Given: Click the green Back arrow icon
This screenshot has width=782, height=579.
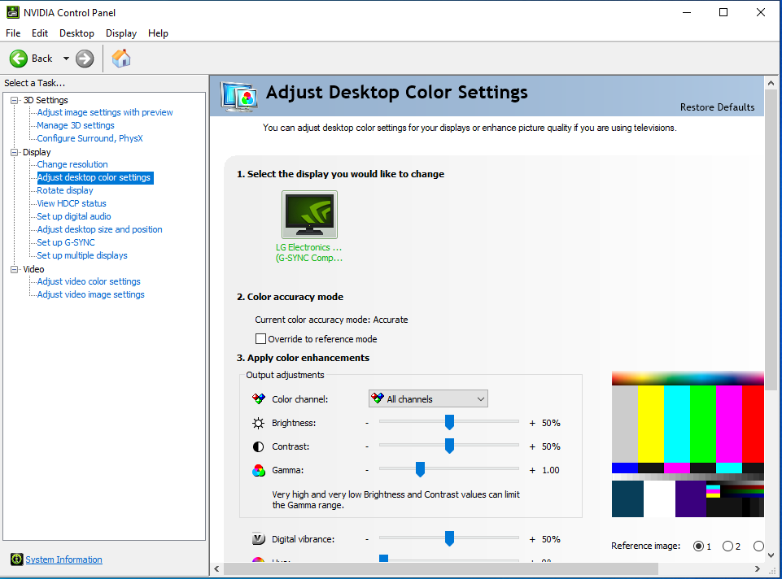Looking at the screenshot, I should click(x=19, y=59).
